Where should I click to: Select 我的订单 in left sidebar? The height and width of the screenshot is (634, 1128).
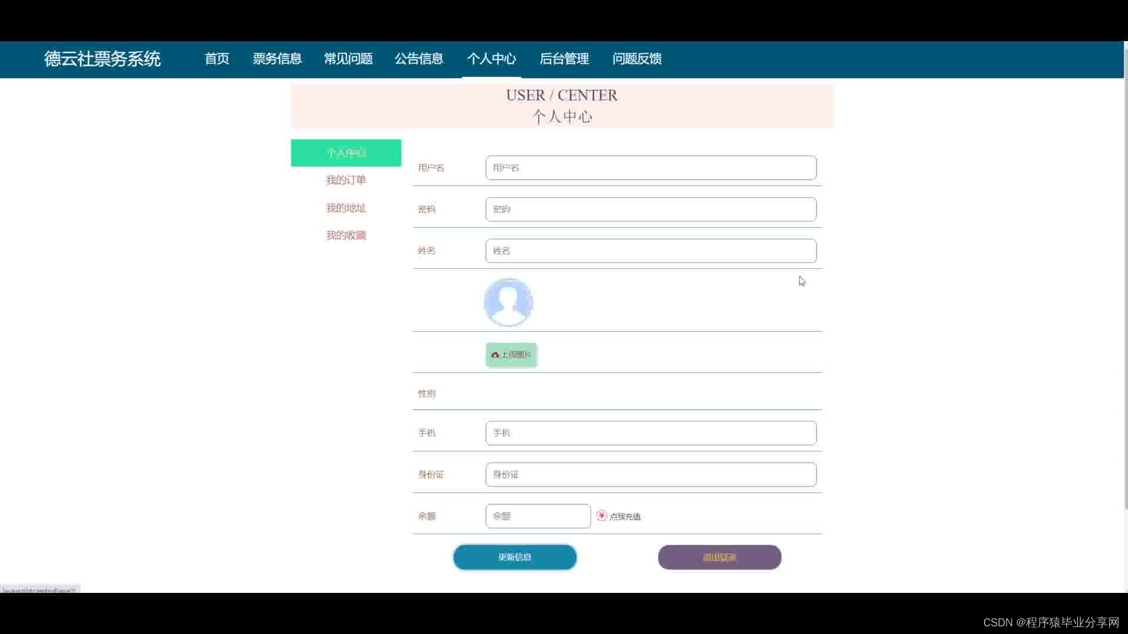click(x=346, y=180)
